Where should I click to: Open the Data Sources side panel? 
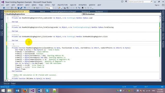(2, 14)
